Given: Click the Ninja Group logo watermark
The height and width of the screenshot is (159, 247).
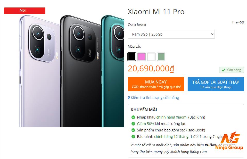Looking at the screenshot, I should click(229, 141).
